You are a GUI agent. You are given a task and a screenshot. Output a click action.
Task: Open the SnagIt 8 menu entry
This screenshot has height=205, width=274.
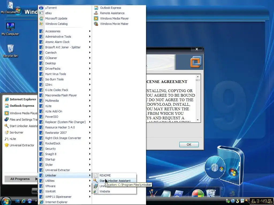pyautogui.click(x=65, y=154)
